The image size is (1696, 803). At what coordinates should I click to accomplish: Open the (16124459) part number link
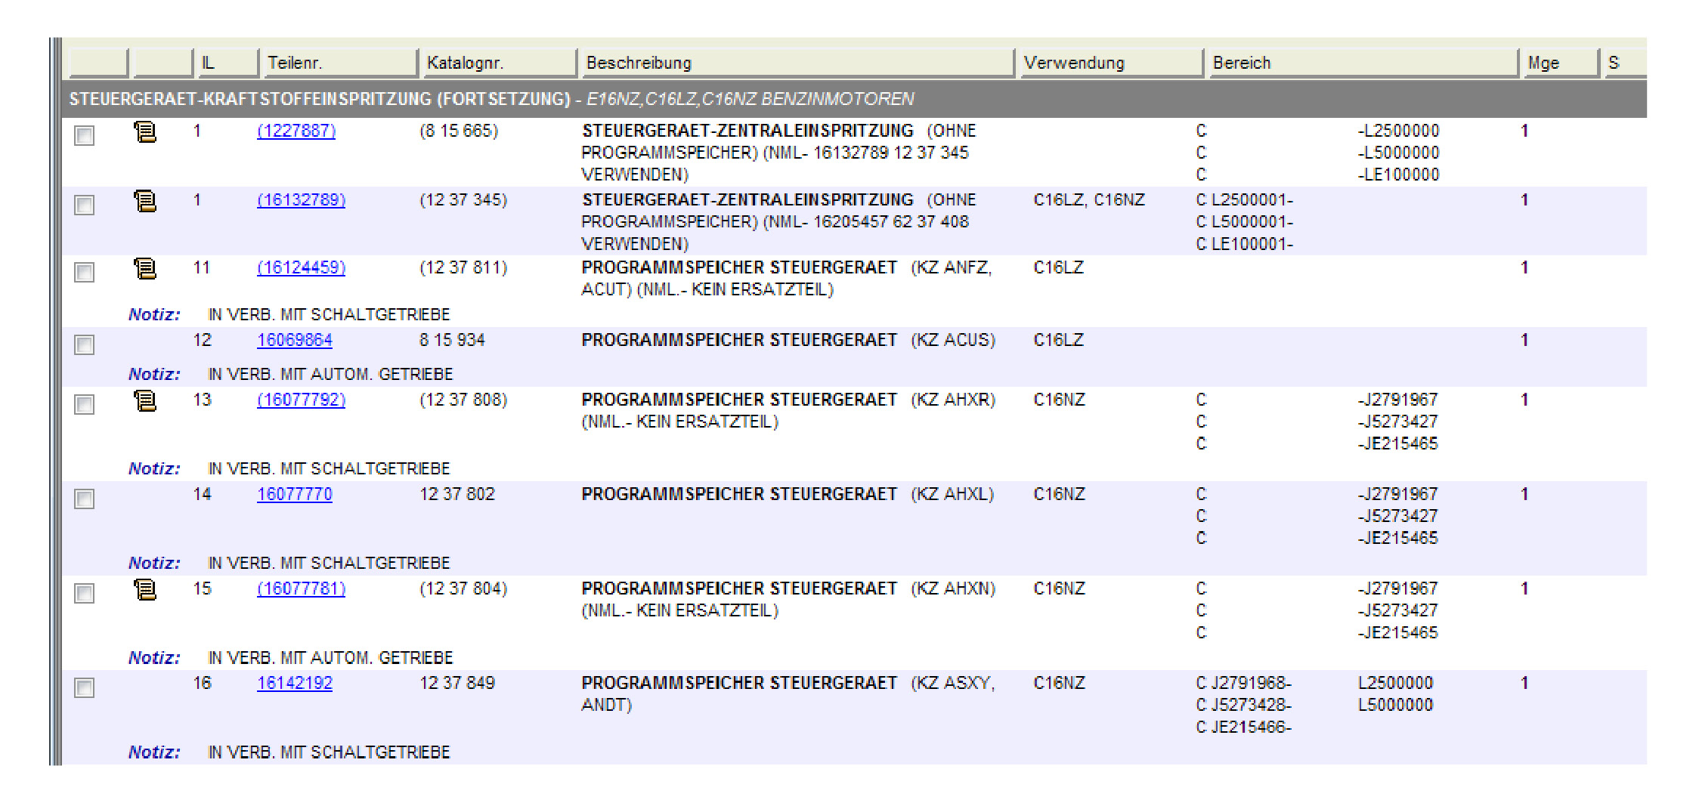coord(301,268)
